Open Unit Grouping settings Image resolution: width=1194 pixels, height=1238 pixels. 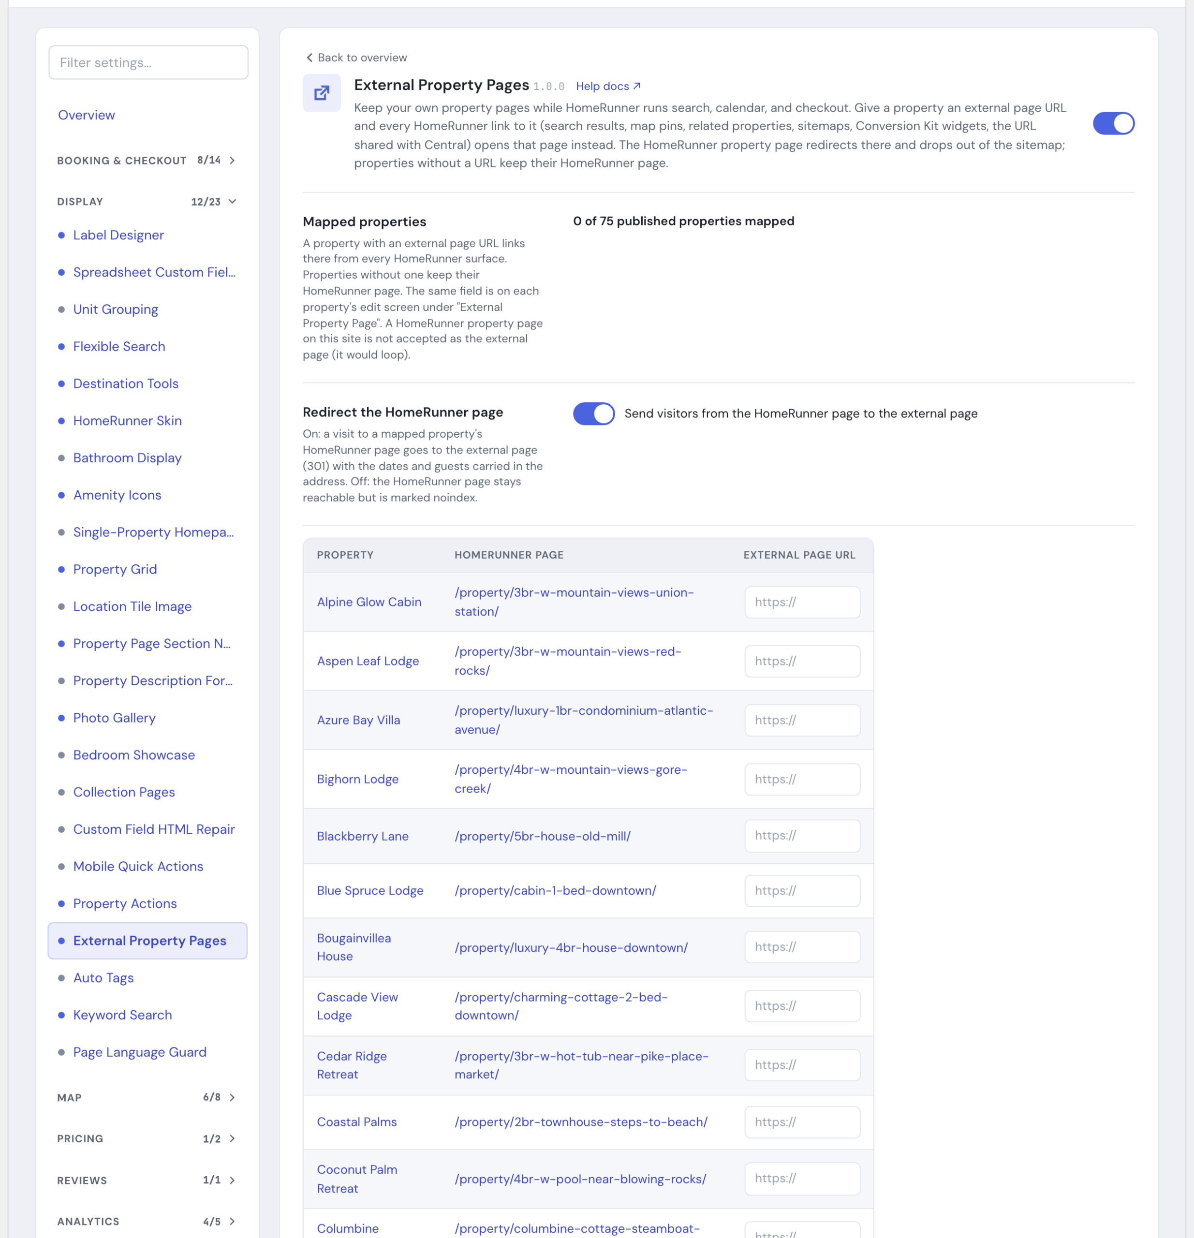coord(116,309)
